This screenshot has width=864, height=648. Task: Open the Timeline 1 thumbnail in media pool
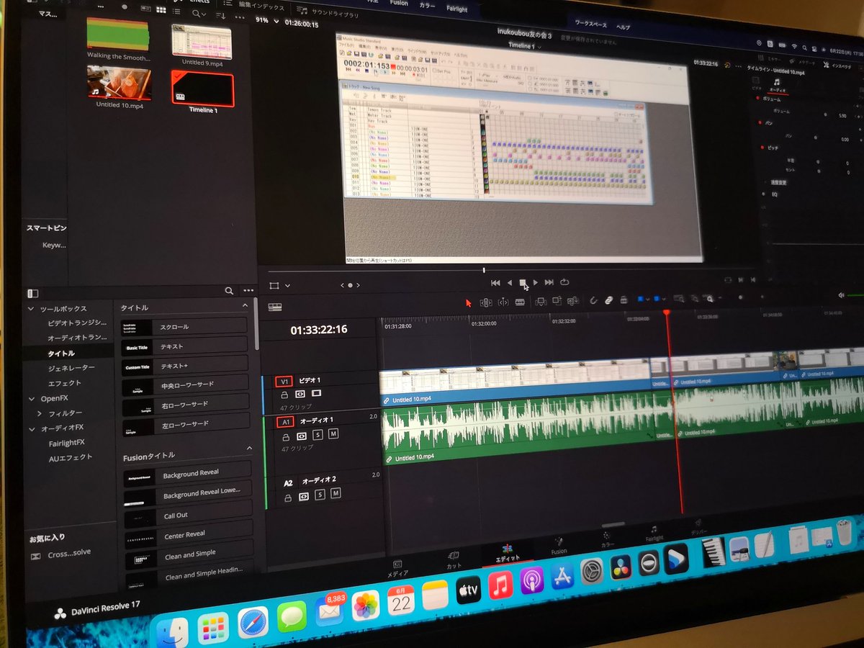click(x=202, y=88)
